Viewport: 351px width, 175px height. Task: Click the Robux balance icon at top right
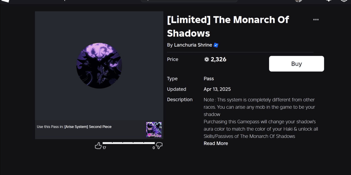pos(344,1)
